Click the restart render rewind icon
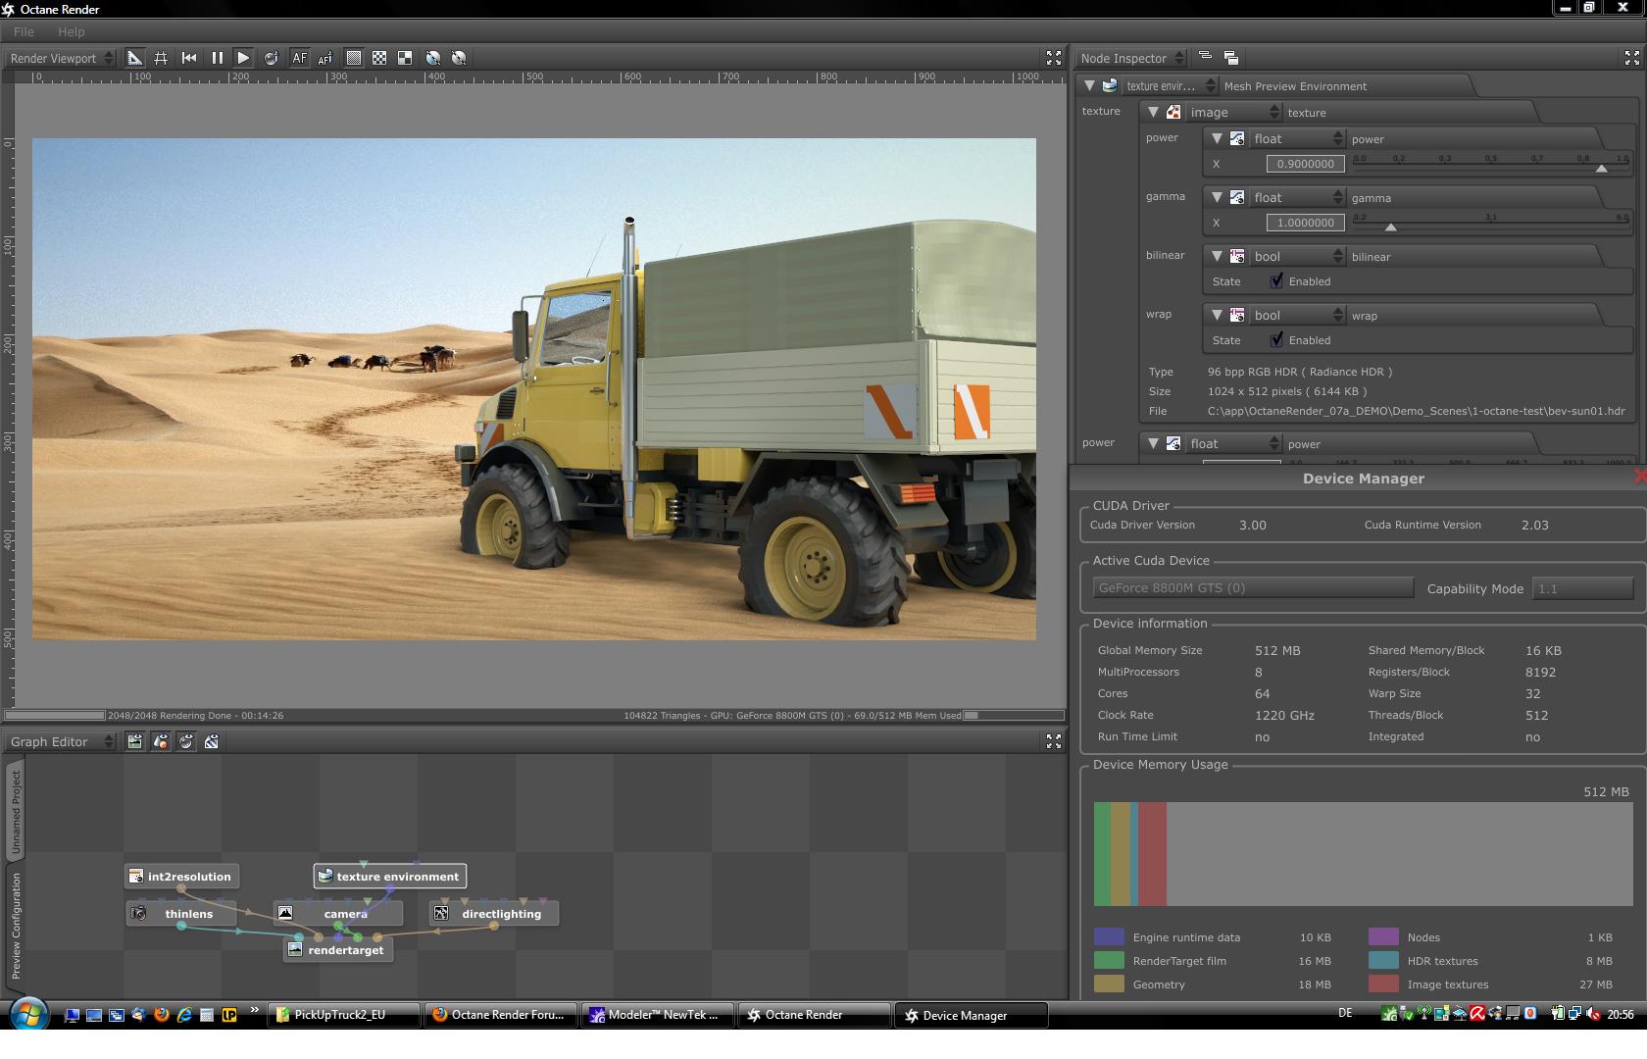This screenshot has width=1647, height=1059. (189, 59)
